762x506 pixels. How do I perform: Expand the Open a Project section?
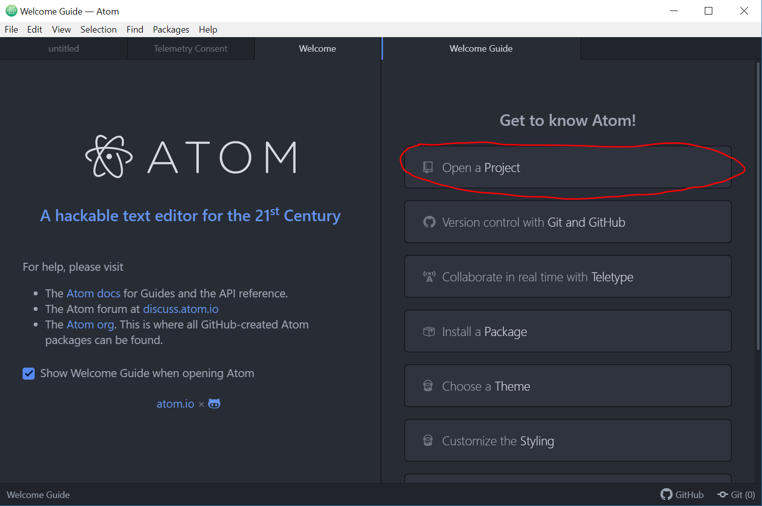click(568, 167)
